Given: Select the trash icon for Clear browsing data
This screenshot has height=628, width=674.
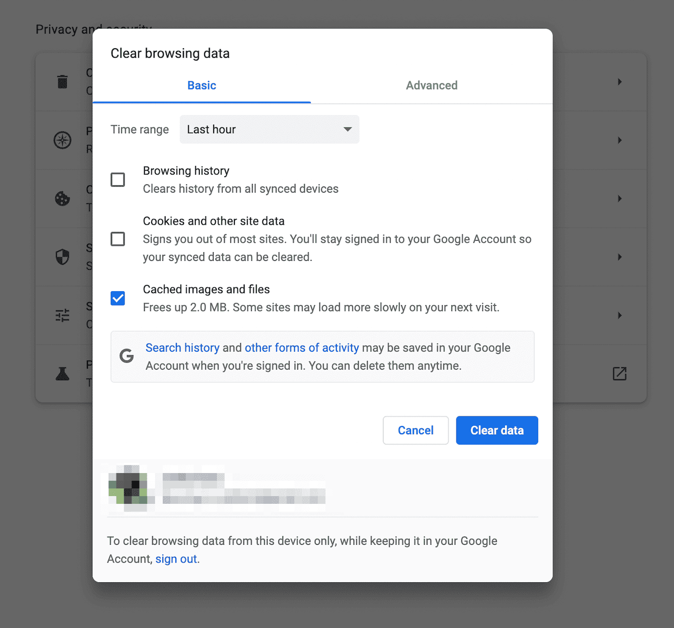Looking at the screenshot, I should point(62,82).
